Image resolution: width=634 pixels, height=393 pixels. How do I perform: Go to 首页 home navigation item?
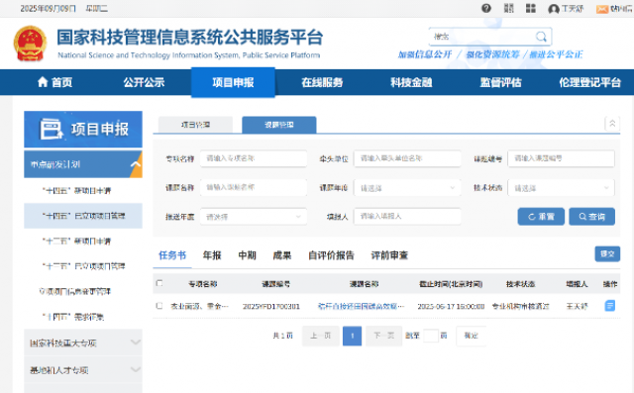coord(55,82)
